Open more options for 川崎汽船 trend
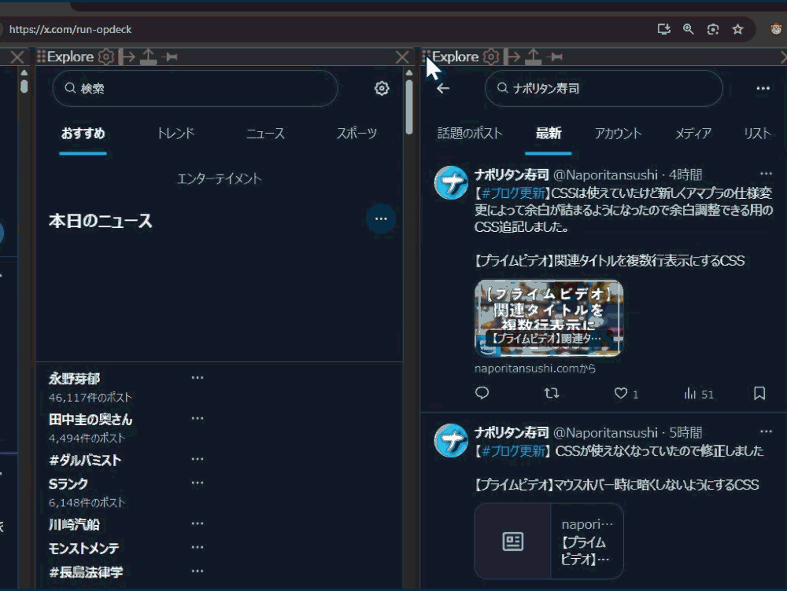The image size is (787, 591). click(x=198, y=523)
